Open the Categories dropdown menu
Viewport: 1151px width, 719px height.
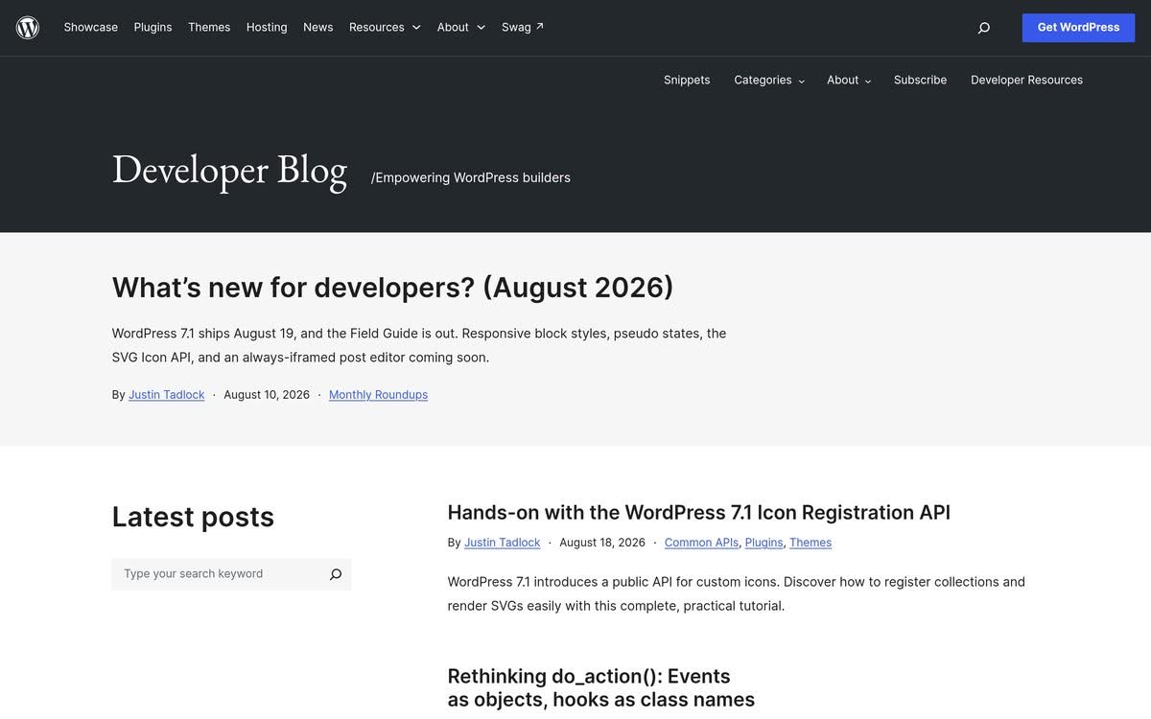pos(769,81)
